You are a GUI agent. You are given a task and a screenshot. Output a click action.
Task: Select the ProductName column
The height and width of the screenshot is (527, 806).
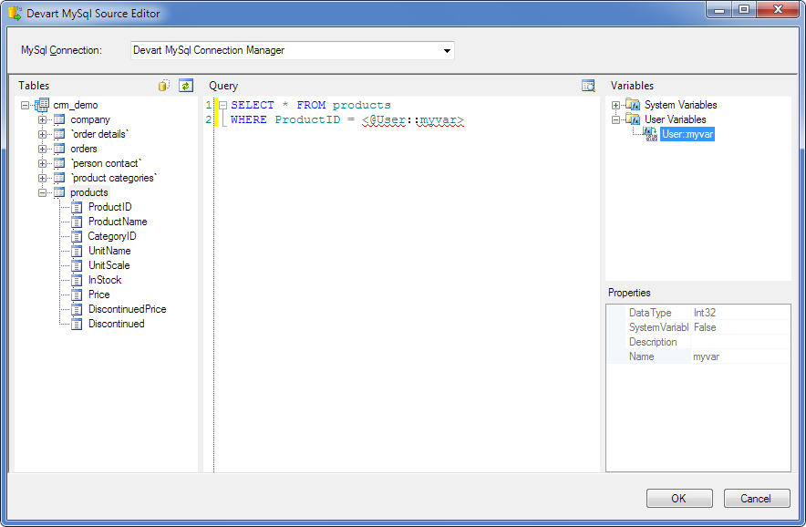tap(118, 222)
